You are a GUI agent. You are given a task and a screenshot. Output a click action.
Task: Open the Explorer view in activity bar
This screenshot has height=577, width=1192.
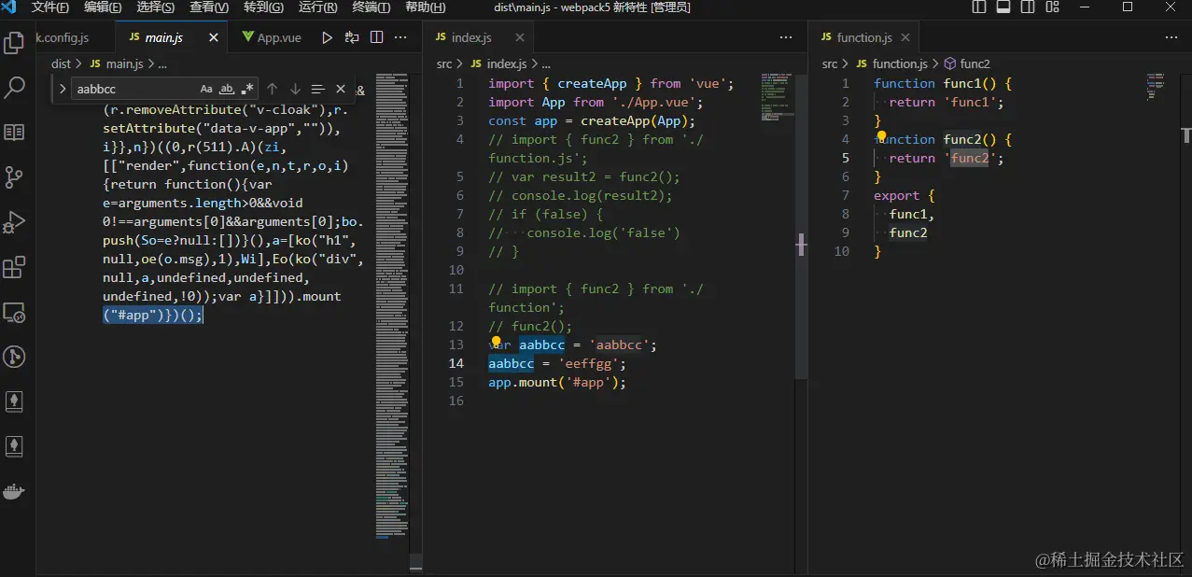coord(14,43)
